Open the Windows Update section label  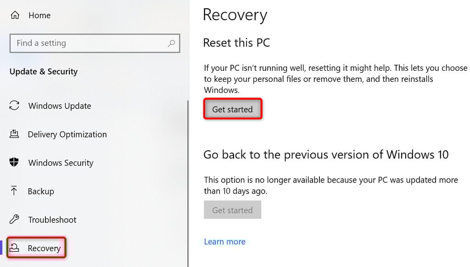60,106
